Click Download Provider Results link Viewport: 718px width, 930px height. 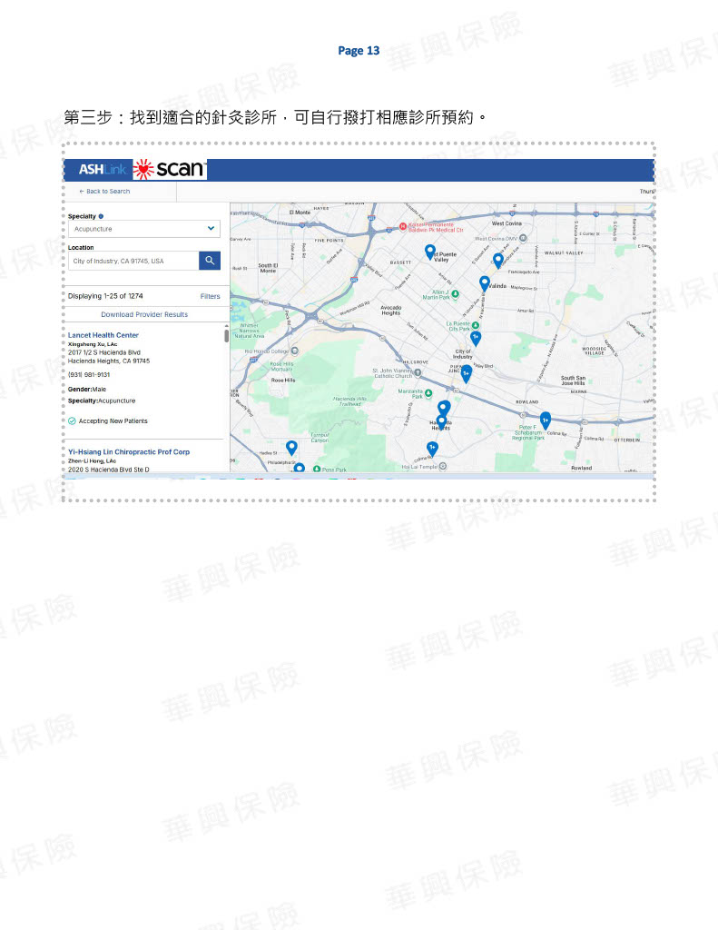pos(144,314)
